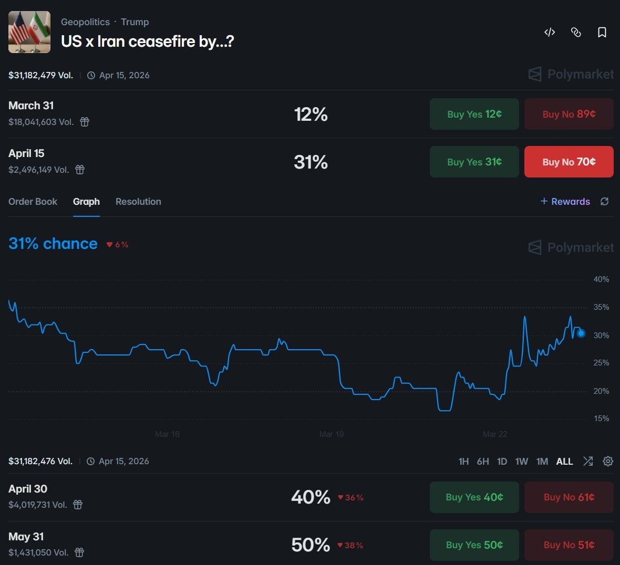
Task: Click the blue endpoint on price chart
Action: click(x=581, y=333)
